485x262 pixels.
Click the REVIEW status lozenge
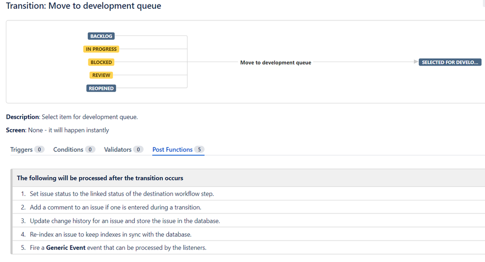pos(101,75)
